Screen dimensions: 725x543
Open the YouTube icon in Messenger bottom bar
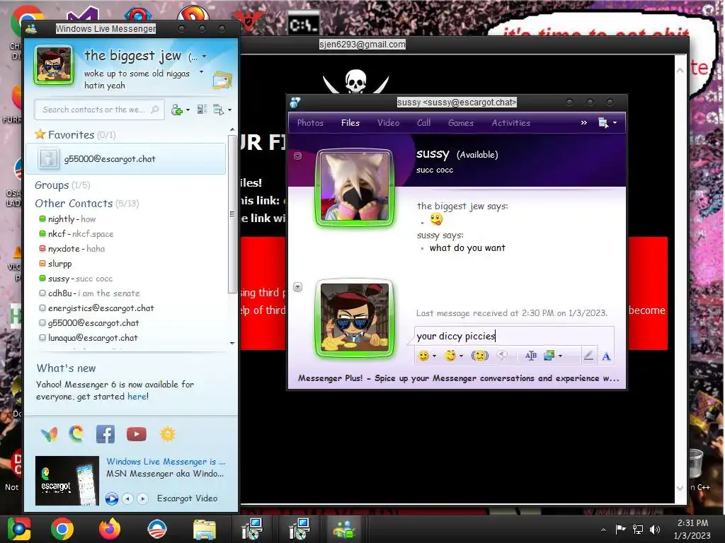(x=137, y=434)
